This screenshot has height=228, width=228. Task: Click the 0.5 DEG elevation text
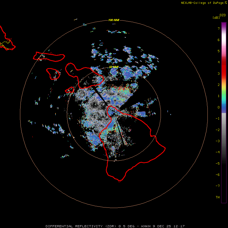coord(126,226)
